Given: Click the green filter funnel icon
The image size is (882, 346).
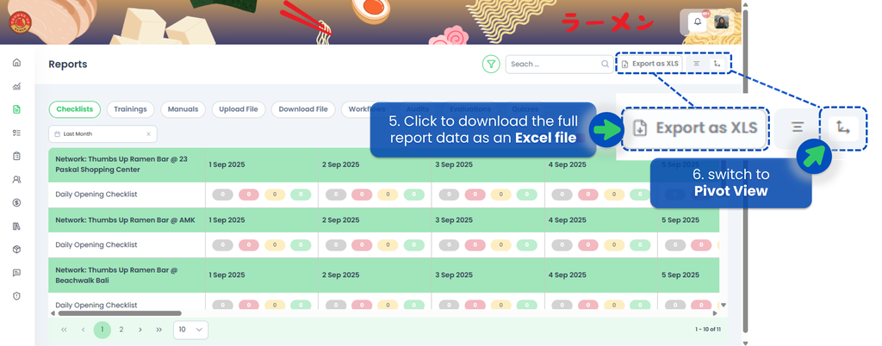Looking at the screenshot, I should tap(491, 64).
